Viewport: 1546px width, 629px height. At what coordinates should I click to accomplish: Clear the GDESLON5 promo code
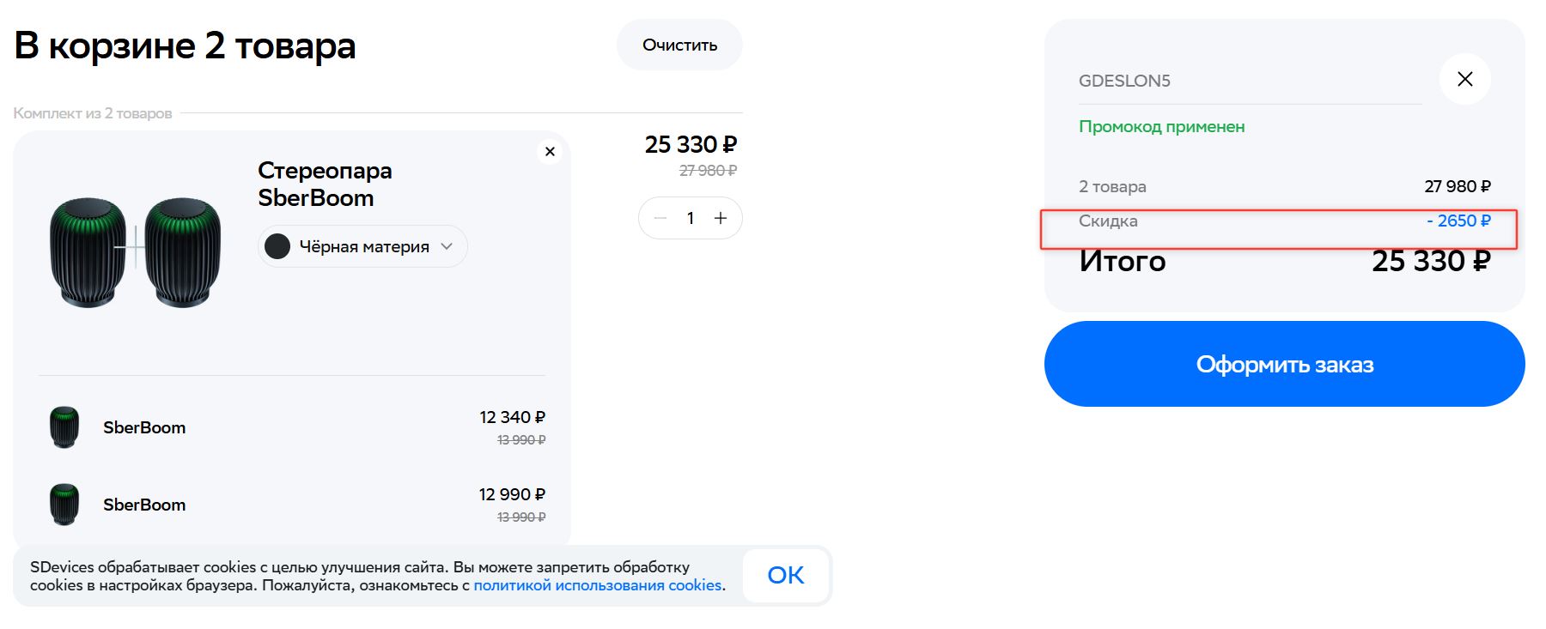1464,79
